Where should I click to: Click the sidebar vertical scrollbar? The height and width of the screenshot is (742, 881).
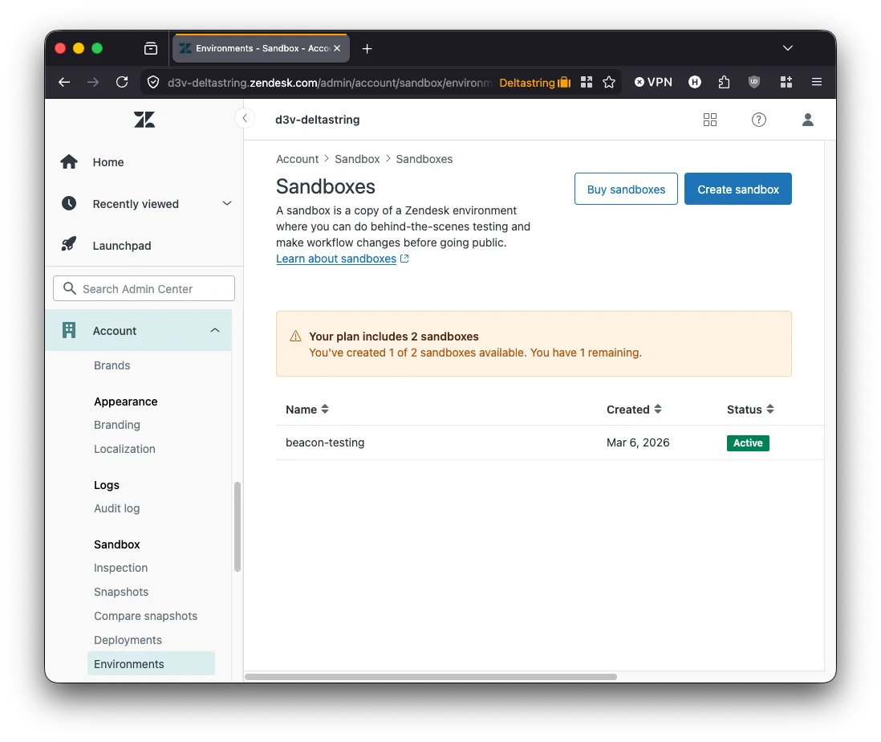[238, 527]
